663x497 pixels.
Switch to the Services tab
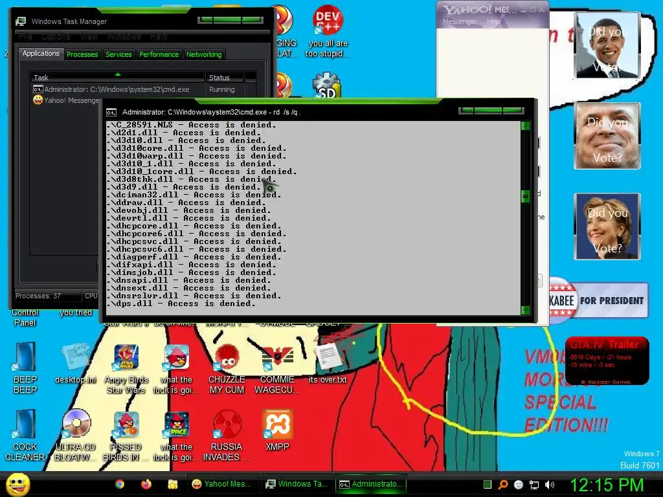click(118, 54)
